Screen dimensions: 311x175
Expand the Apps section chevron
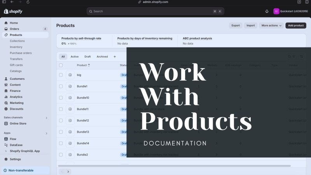tap(46, 133)
